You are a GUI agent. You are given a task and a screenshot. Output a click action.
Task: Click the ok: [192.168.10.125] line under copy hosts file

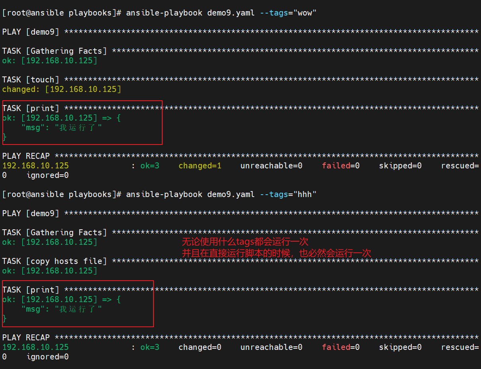click(x=50, y=271)
